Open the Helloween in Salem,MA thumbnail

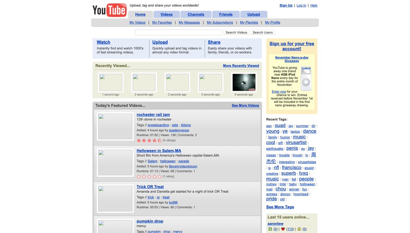coord(115,162)
